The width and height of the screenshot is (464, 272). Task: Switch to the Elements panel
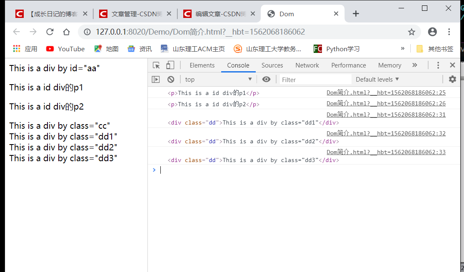click(202, 65)
